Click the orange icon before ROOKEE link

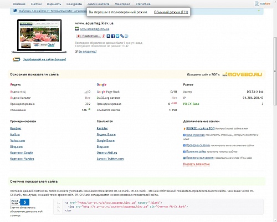click(184, 129)
